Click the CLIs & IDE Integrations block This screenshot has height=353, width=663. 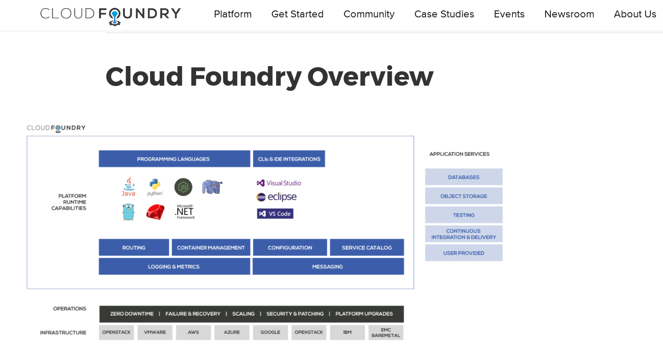(x=289, y=159)
